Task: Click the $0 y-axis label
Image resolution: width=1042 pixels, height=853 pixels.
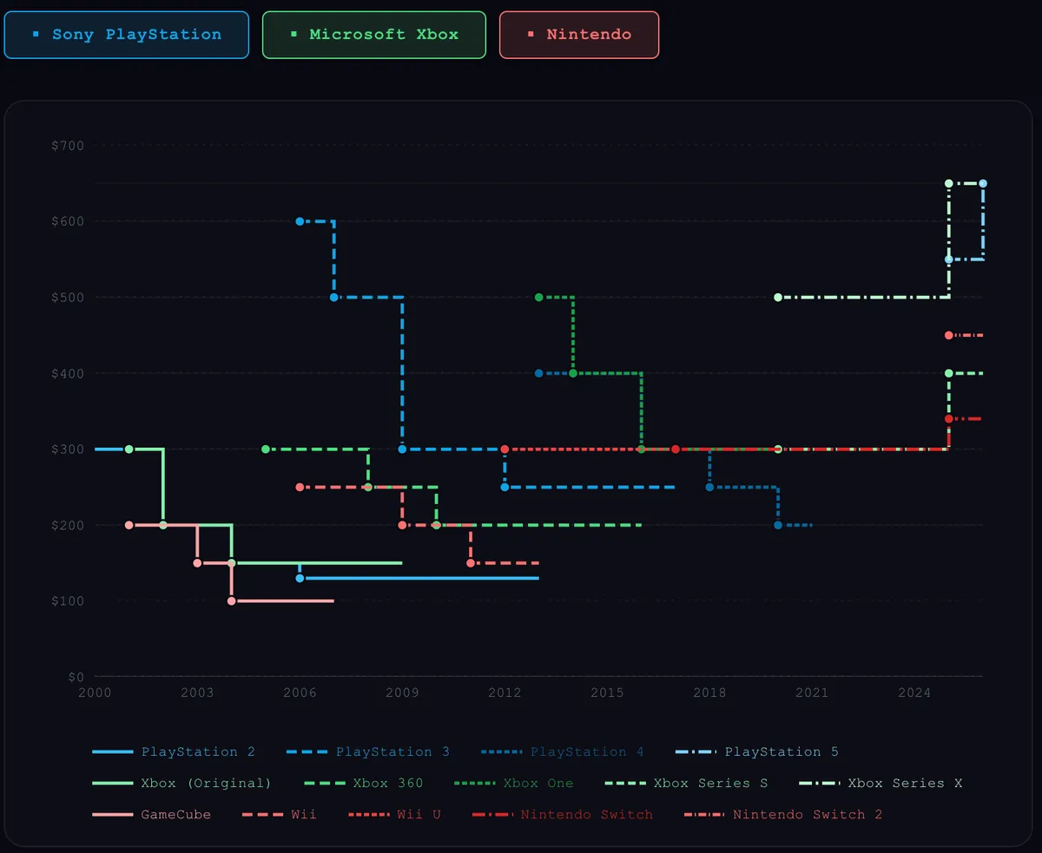Action: pyautogui.click(x=76, y=677)
